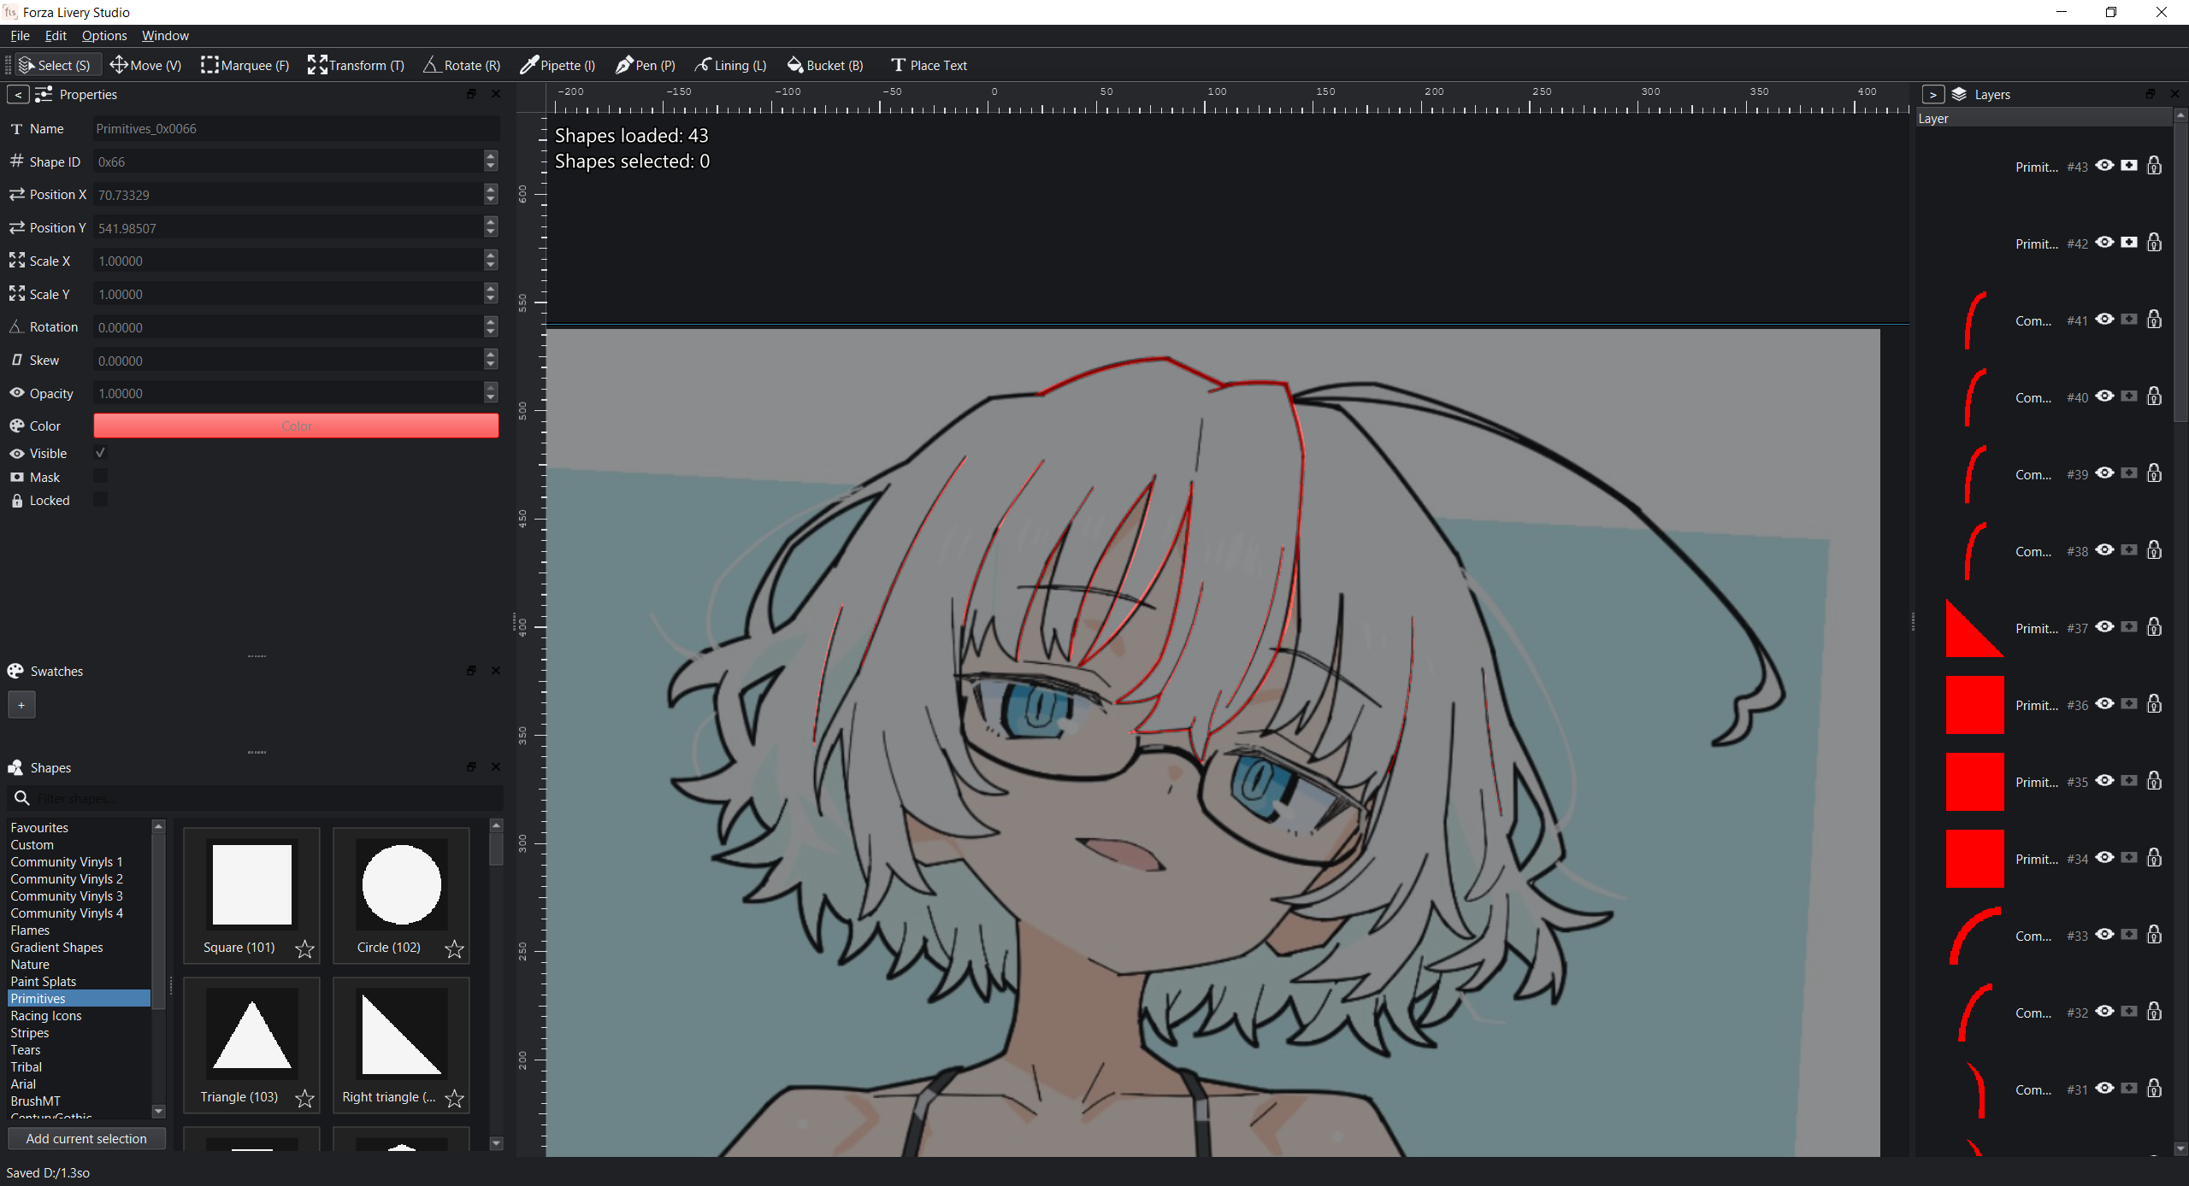Choose the Community Vinyls 1 category
This screenshot has width=2189, height=1186.
click(x=80, y=861)
